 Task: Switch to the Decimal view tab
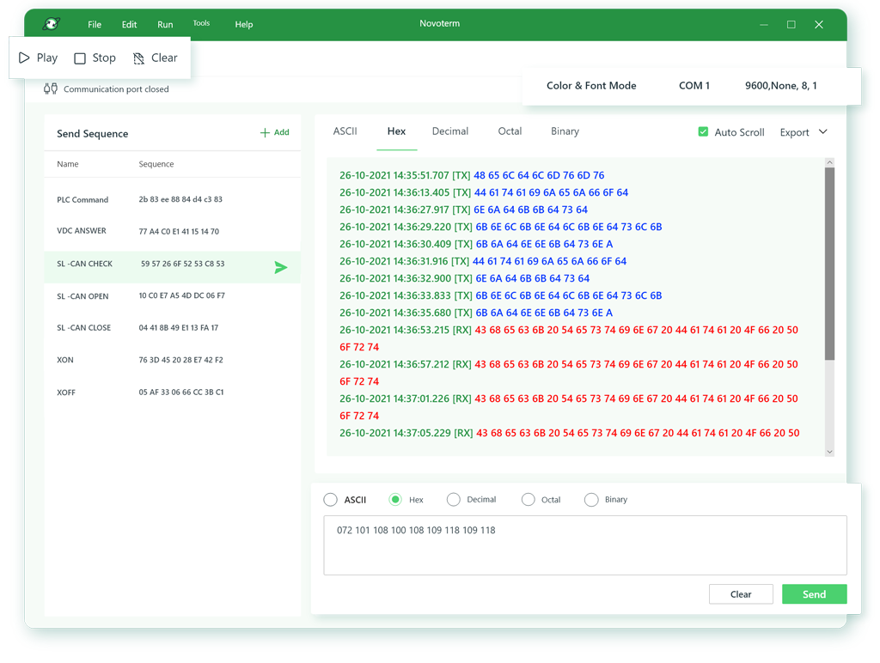[450, 131]
